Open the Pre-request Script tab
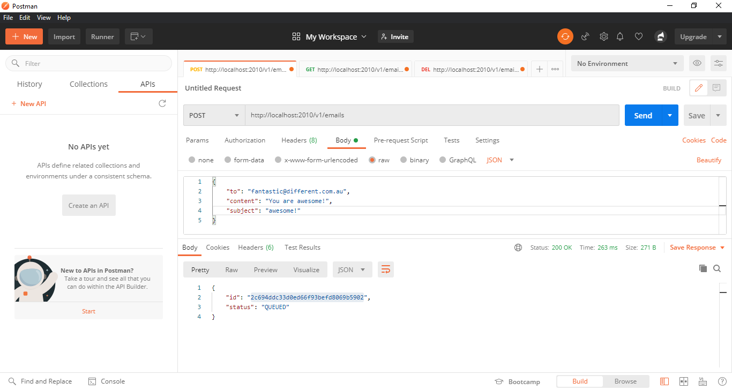This screenshot has height=390, width=732. (401, 140)
